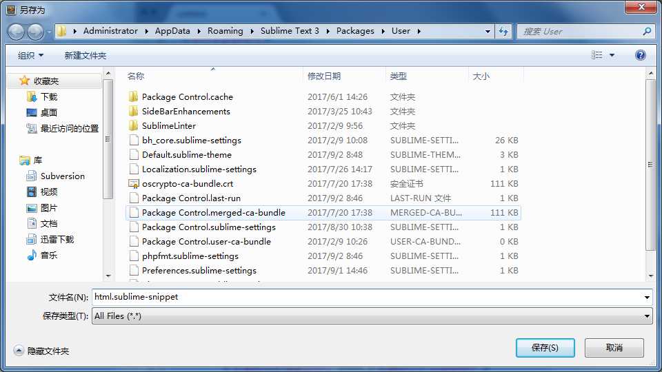Screen dimensions: 662x372
Task: Click the Subversion library icon
Action: tap(32, 176)
